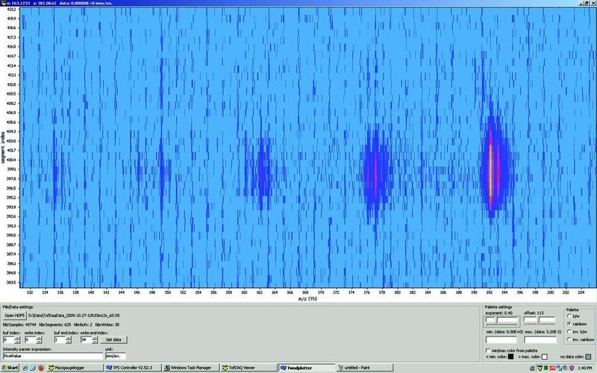Switch to TofDAQ Viewer in the taskbar
Screen dimensions: 597x373
[249, 368]
